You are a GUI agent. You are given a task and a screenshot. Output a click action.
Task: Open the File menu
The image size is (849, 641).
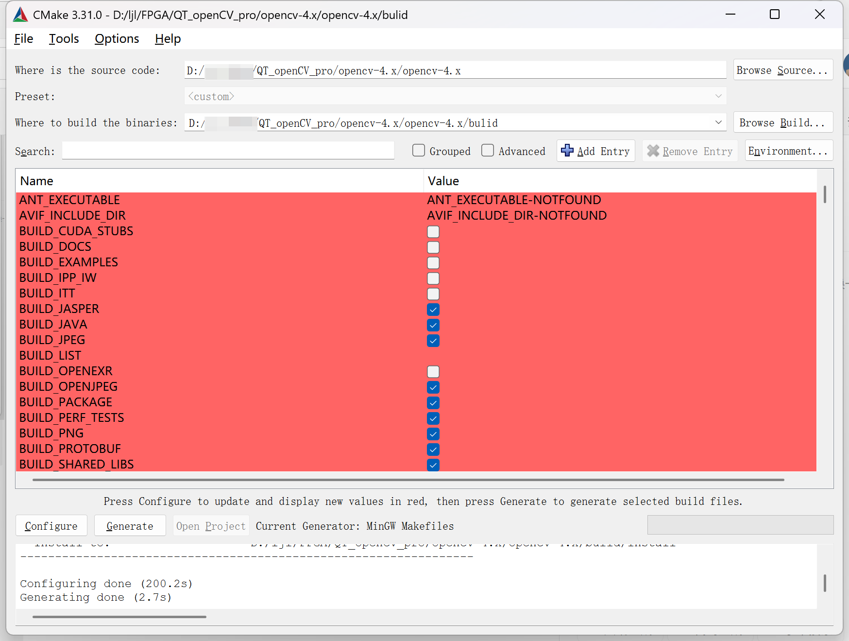[24, 38]
